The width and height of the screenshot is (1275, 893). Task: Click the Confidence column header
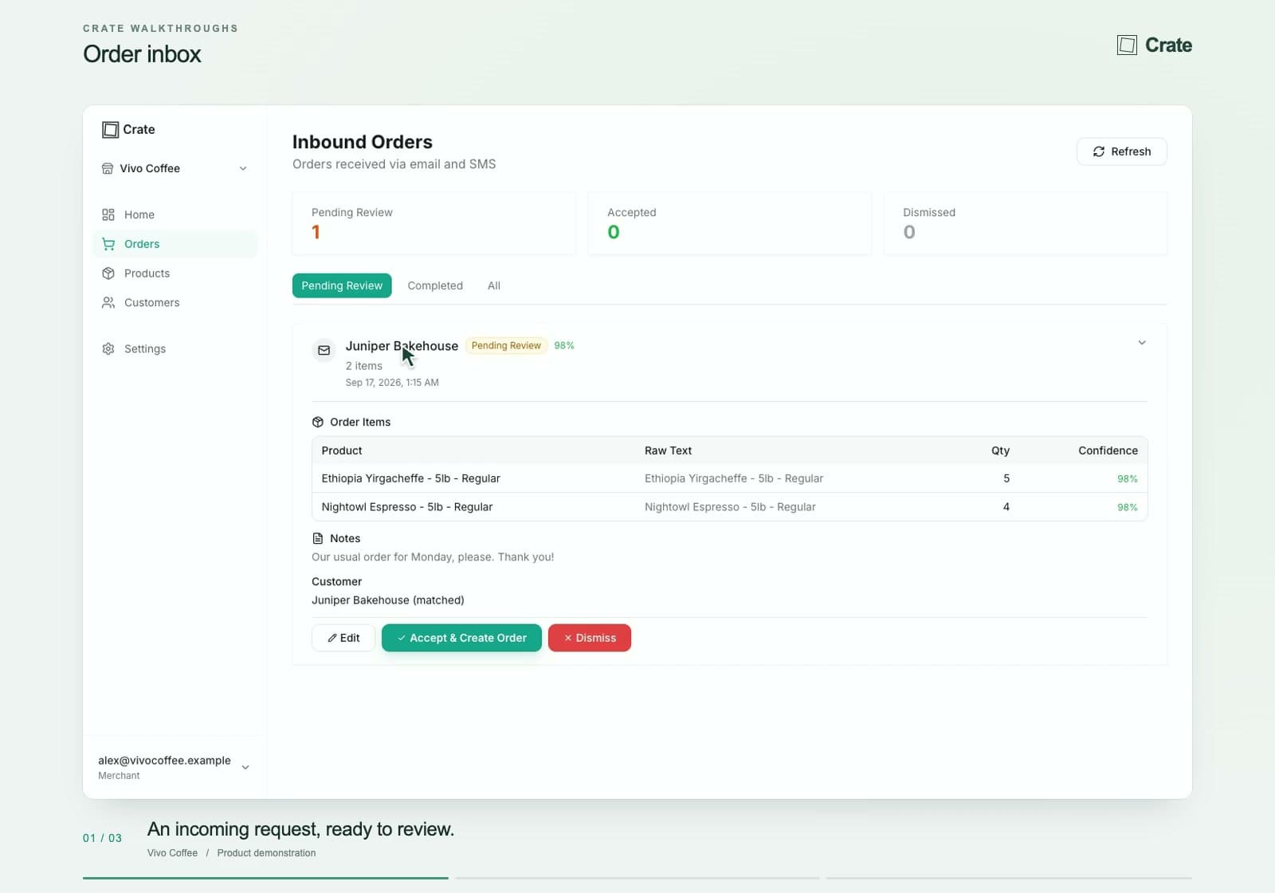point(1108,450)
